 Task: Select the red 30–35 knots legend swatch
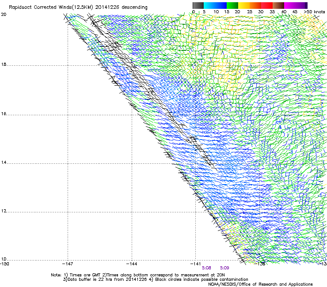coord(267,5)
